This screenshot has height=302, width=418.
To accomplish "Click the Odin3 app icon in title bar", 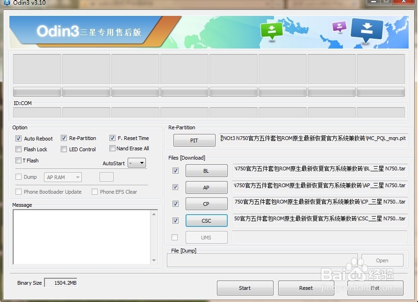I will pos(7,2).
